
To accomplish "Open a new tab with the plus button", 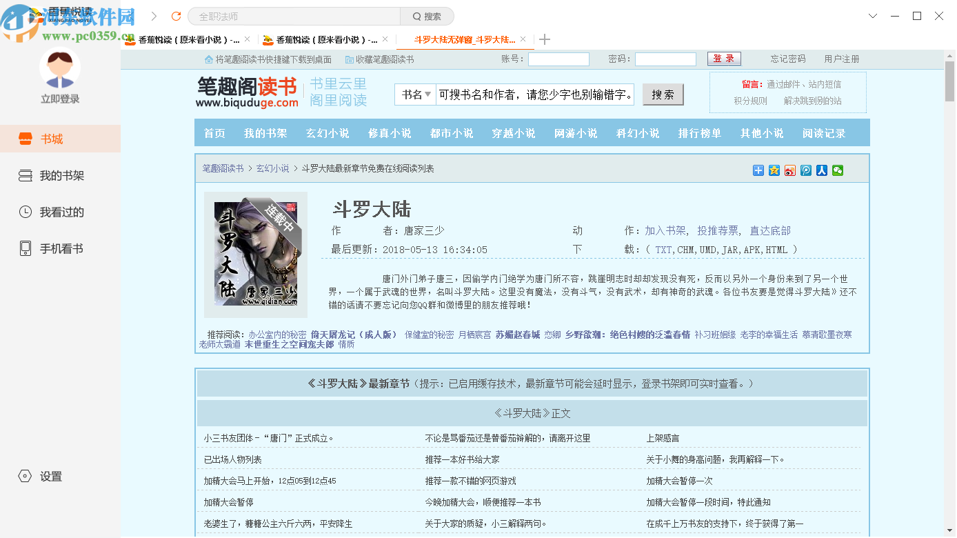I will point(544,39).
